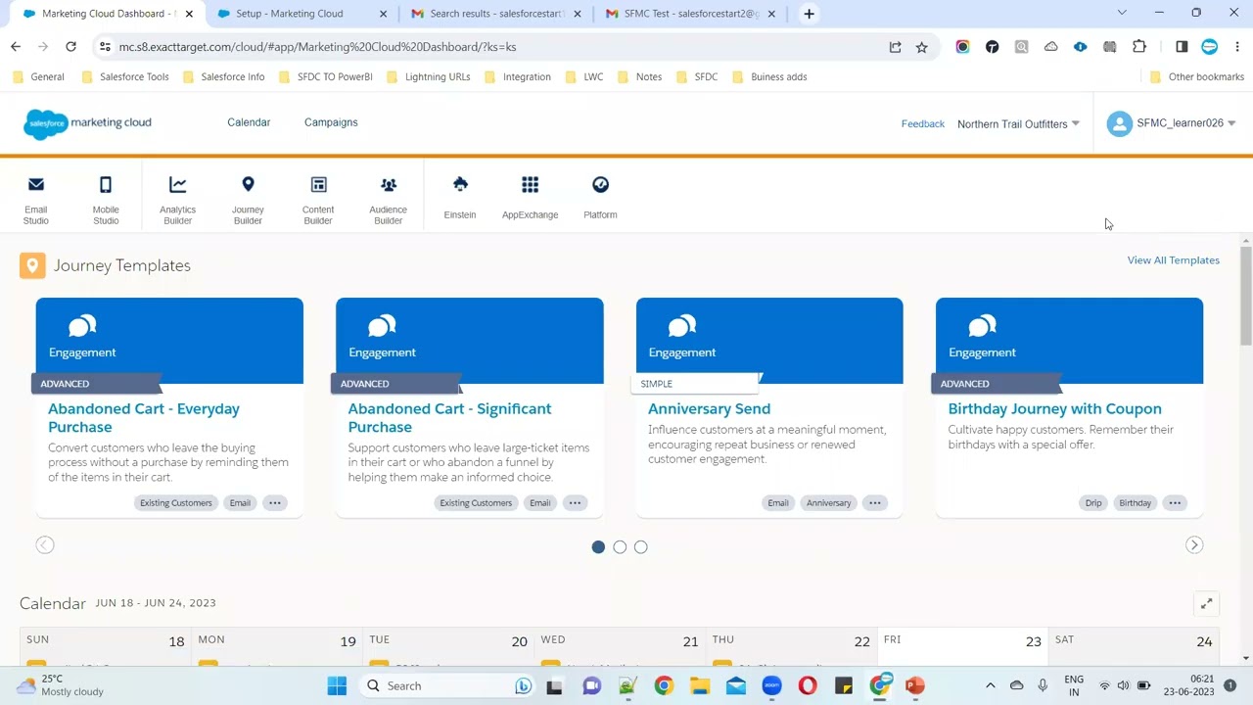
Task: Expand the calendar to full view
Action: pos(1206,603)
